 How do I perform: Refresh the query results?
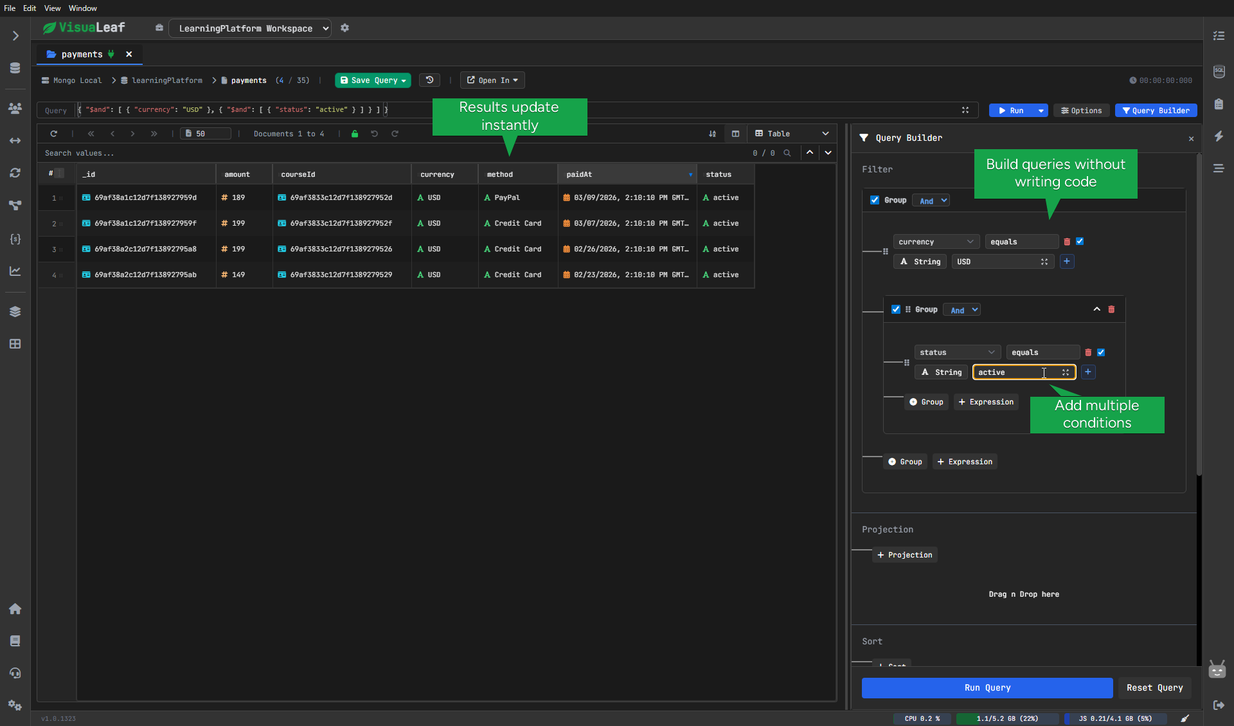(x=54, y=133)
